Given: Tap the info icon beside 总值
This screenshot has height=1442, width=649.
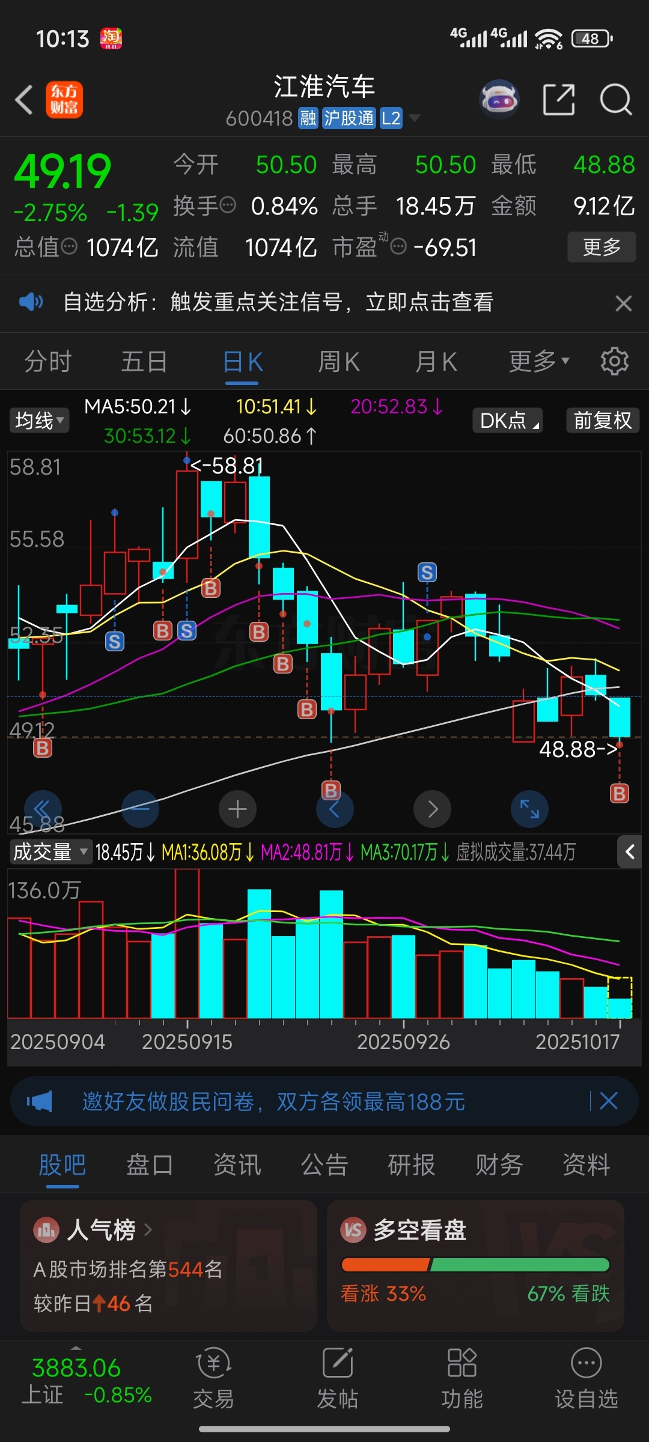Looking at the screenshot, I should coord(70,246).
